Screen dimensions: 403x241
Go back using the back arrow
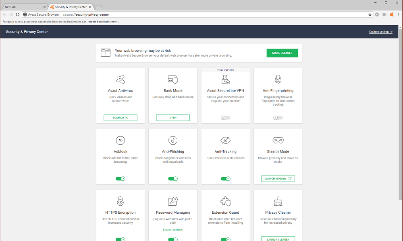point(4,14)
